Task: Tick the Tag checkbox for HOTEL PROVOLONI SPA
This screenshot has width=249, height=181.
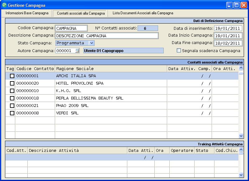Action: click(x=12, y=83)
